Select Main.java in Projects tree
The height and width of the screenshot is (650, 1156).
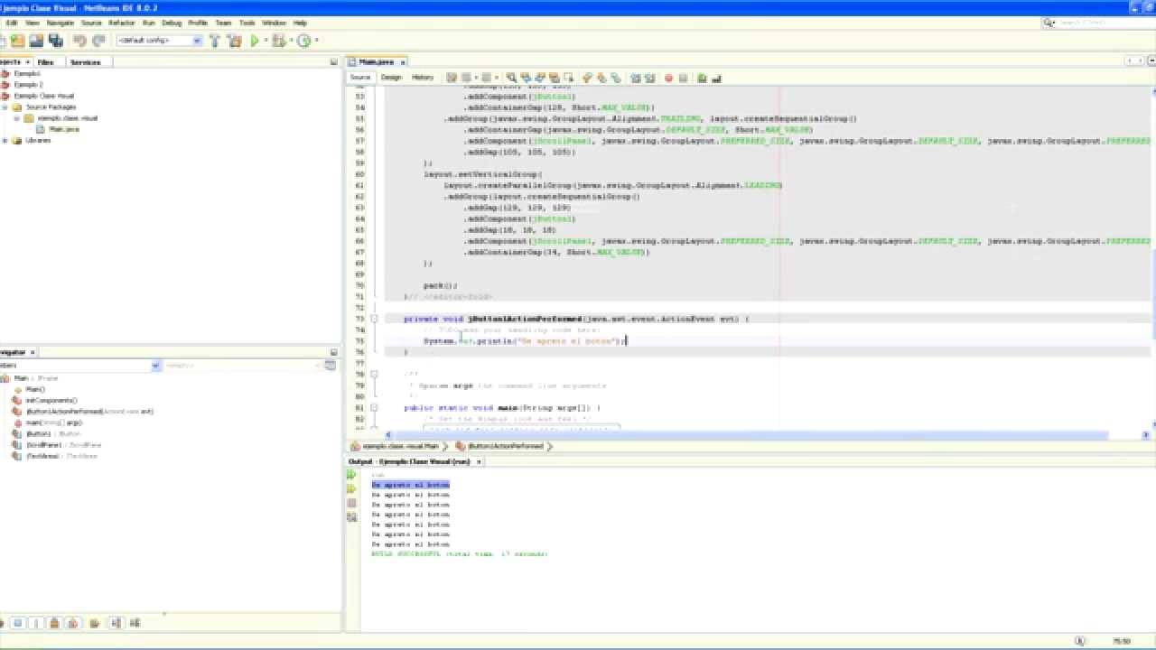[x=63, y=129]
